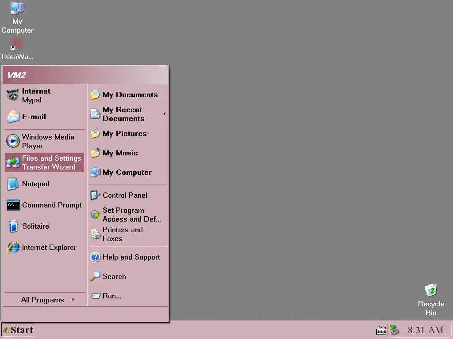Click the My Music label text
The height and width of the screenshot is (339, 453).
120,153
